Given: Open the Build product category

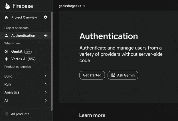Looking at the screenshot, I should point(25,76).
